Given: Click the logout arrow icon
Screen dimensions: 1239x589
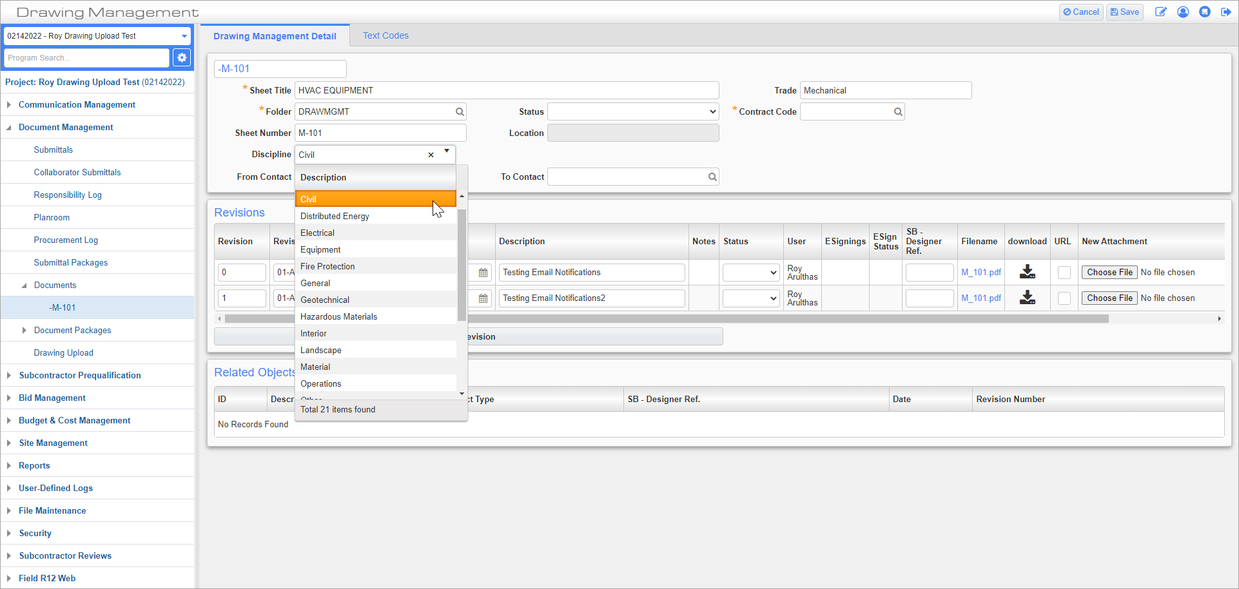Looking at the screenshot, I should (x=1226, y=12).
